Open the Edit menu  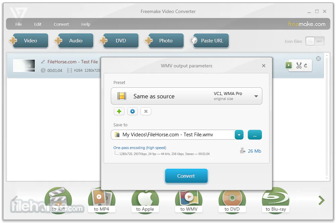pyautogui.click(x=38, y=24)
